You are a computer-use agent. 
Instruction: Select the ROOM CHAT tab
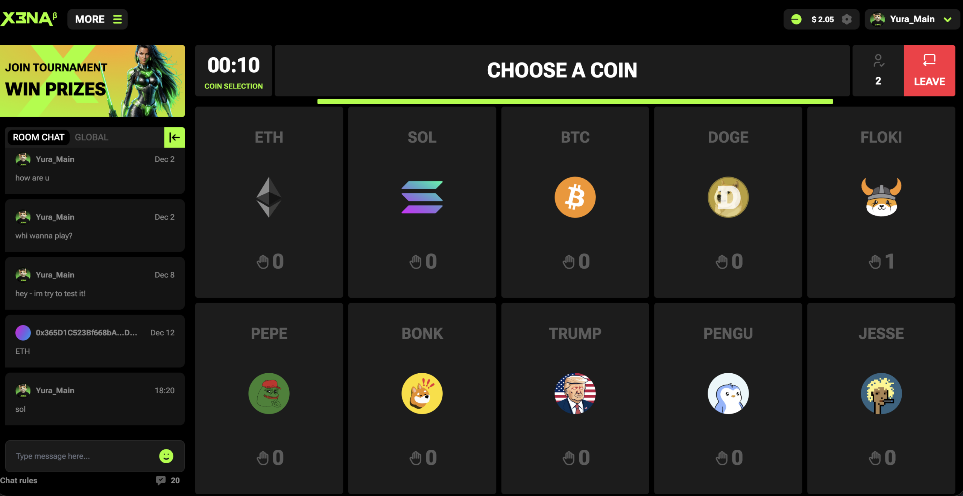point(38,137)
